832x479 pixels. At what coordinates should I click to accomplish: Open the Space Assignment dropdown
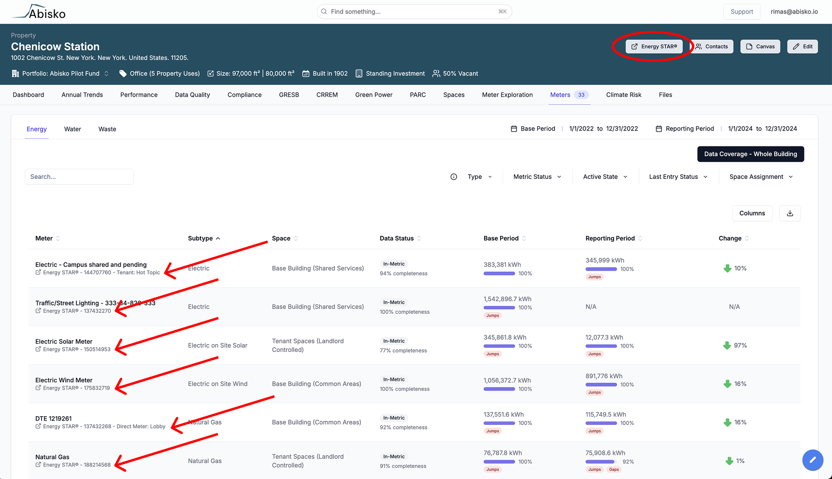point(761,177)
